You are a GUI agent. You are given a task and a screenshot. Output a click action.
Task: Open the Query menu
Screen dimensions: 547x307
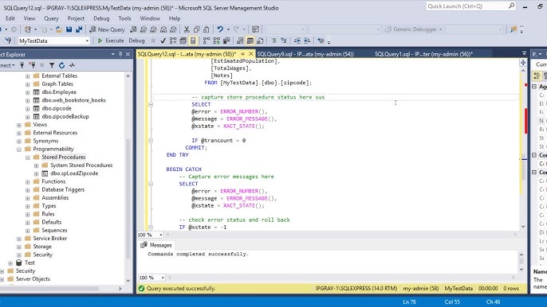click(51, 18)
